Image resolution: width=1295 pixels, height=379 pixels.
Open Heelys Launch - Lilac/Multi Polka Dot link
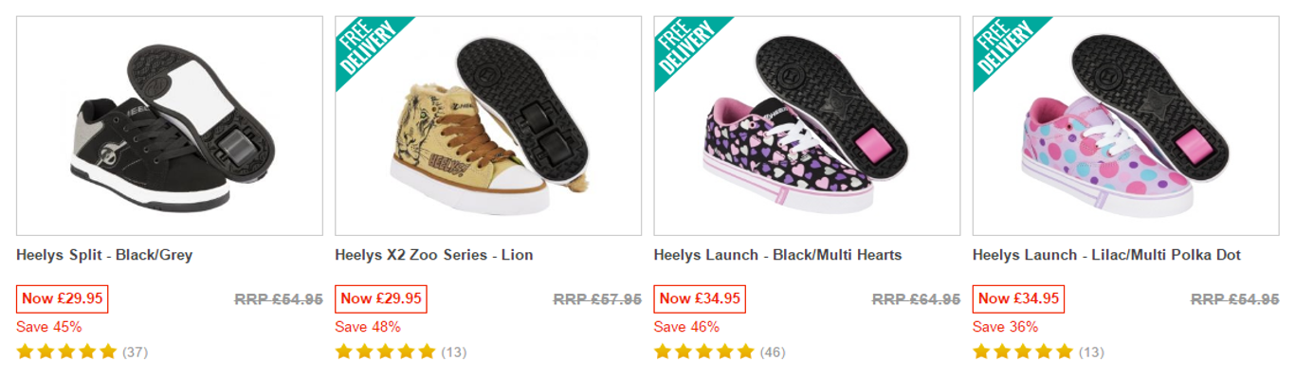(x=1106, y=255)
